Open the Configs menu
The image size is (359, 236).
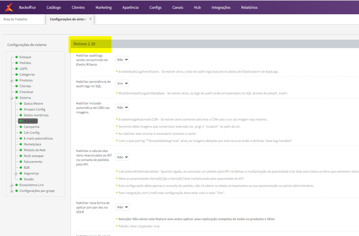[x=155, y=7]
